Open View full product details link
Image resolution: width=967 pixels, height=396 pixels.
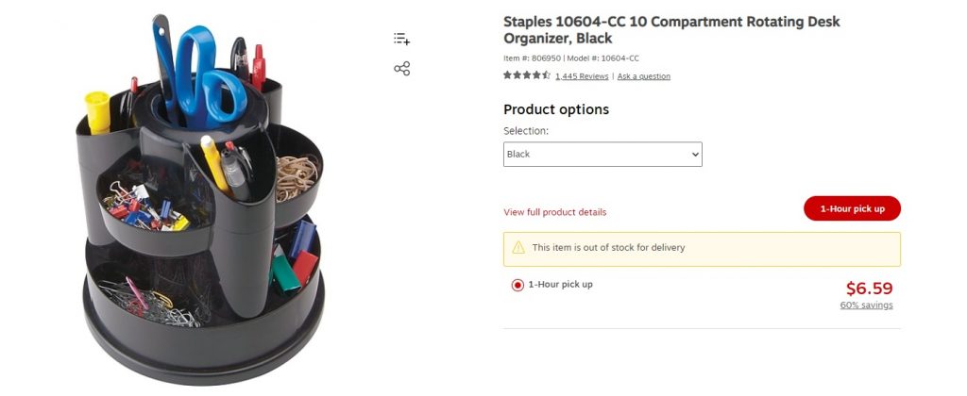[x=555, y=212]
